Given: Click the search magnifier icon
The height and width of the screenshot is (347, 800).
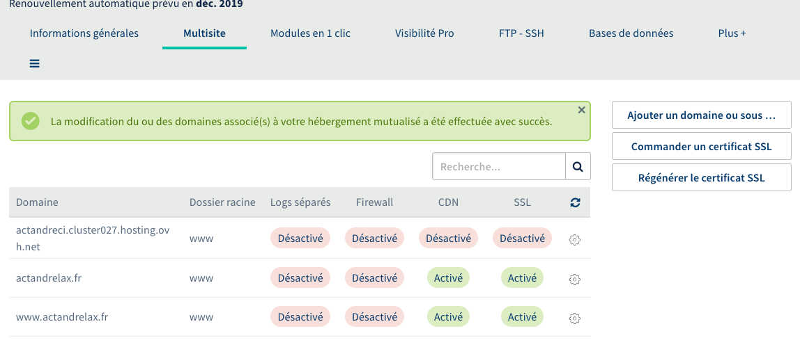Looking at the screenshot, I should tap(578, 167).
